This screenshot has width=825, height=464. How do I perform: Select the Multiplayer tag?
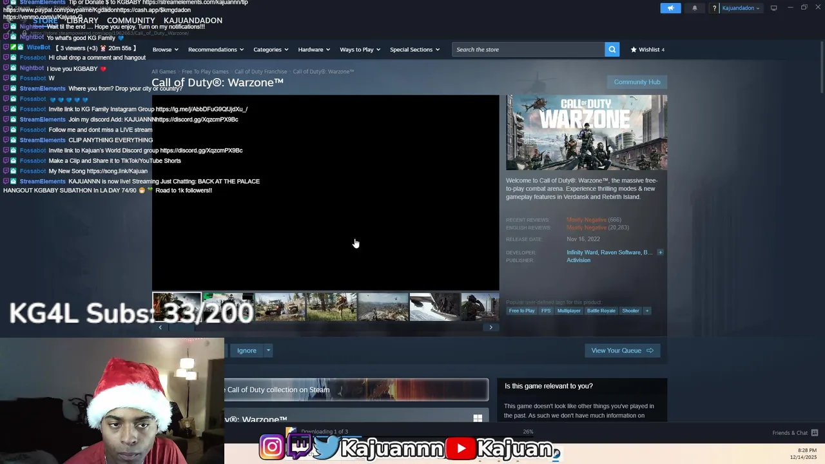[568, 311]
